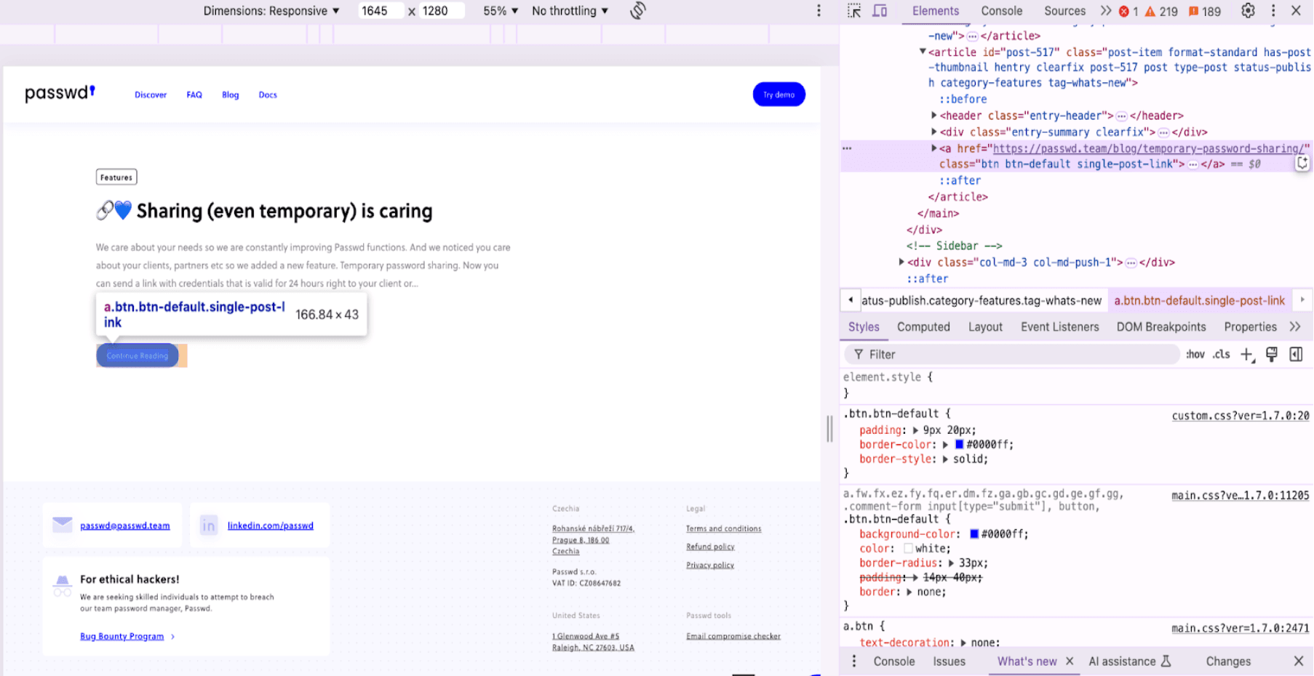Click the Continue Reading button
Screen dimensions: 1314x676
(x=138, y=355)
